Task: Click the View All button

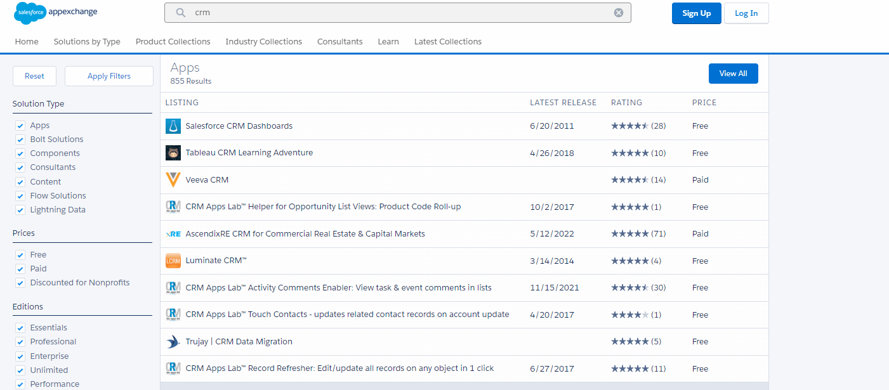Action: tap(733, 74)
